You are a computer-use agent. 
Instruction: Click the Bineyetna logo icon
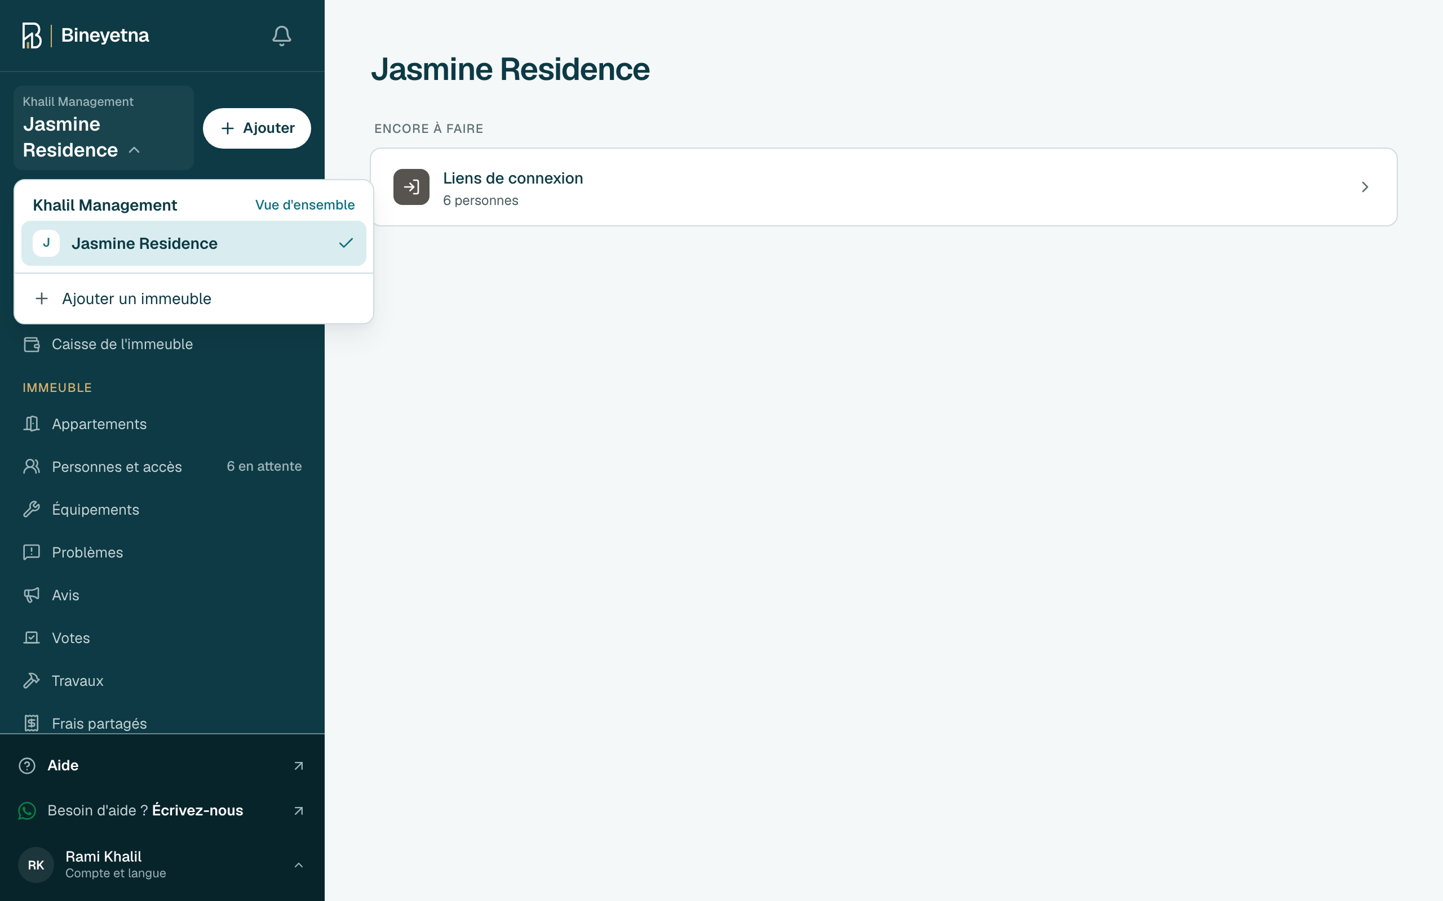(32, 35)
